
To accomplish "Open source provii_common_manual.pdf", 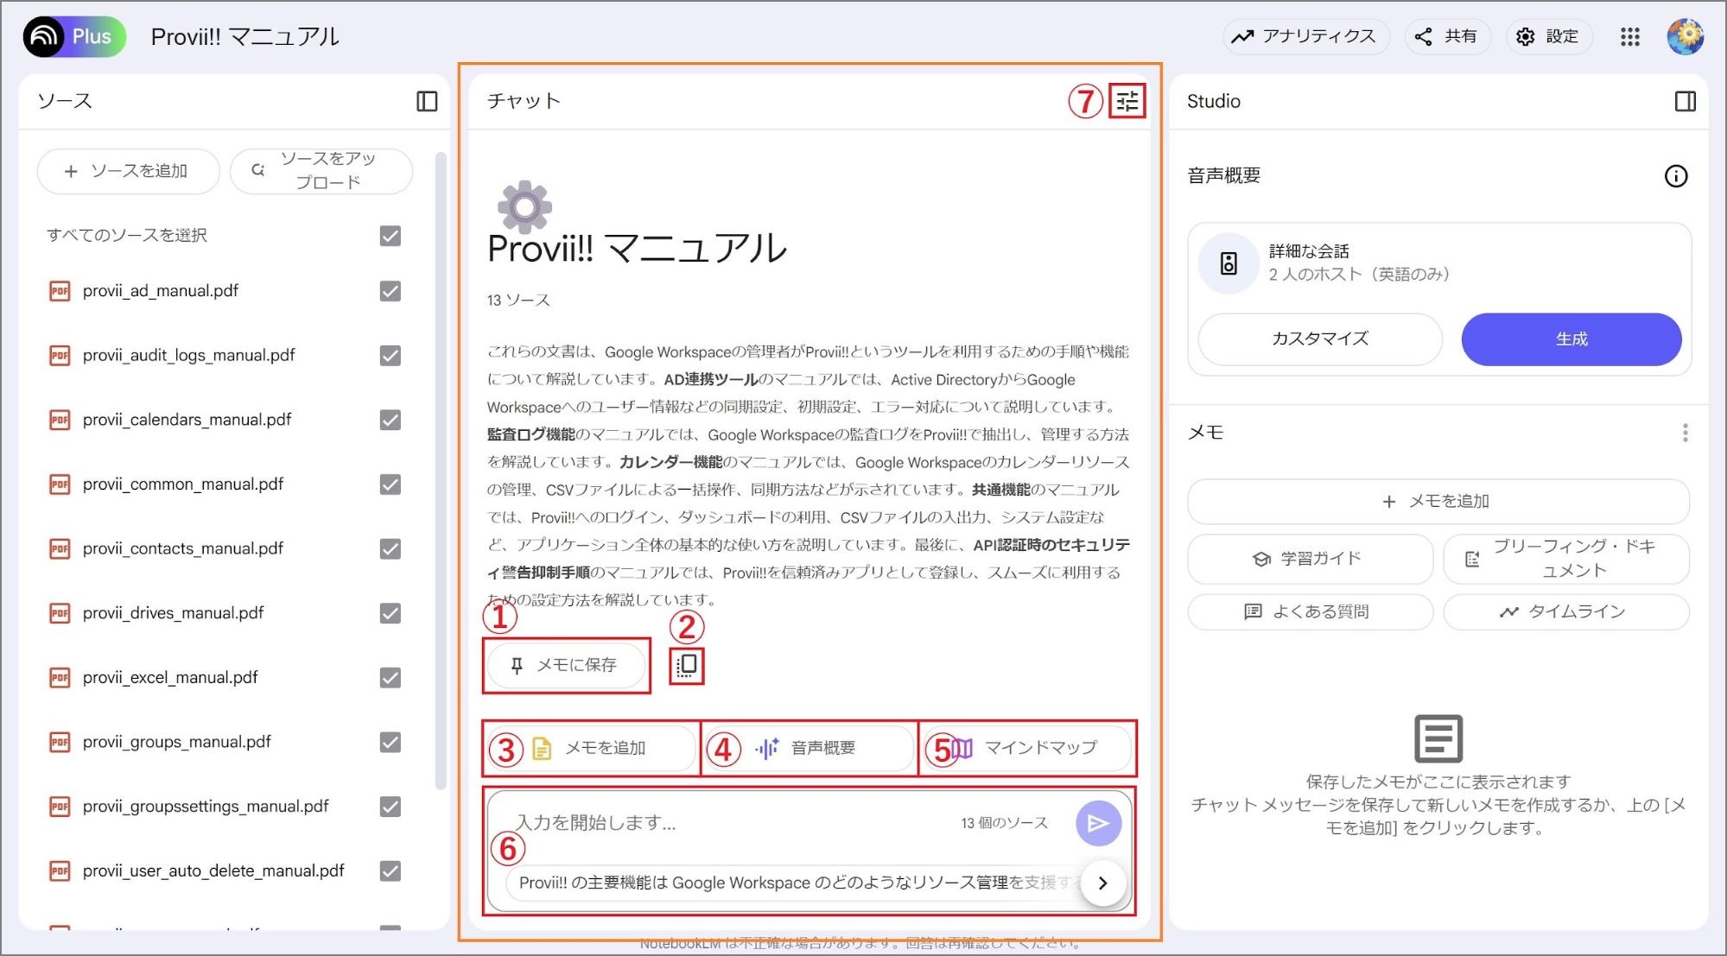I will (183, 484).
